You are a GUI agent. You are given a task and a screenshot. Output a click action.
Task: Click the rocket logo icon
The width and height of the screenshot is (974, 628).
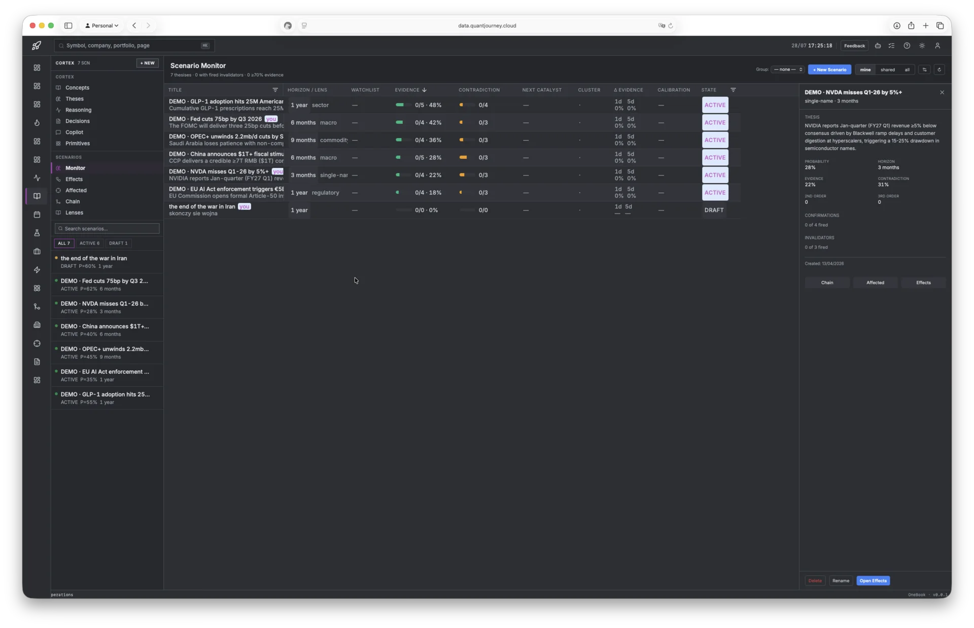[x=37, y=46]
